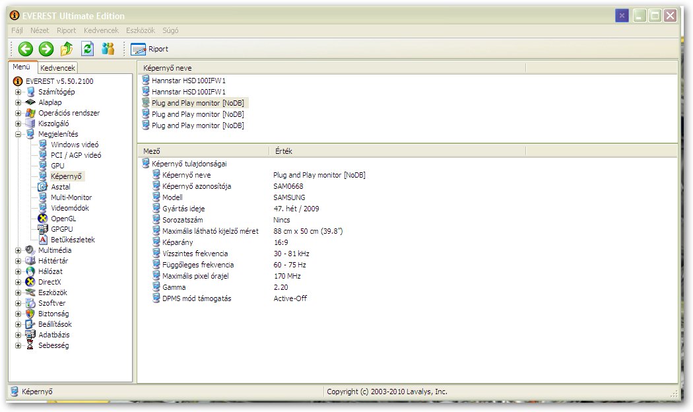This screenshot has width=693, height=412.
Task: Select the EVEREST v5.50.2100 root node
Action: pyautogui.click(x=59, y=81)
